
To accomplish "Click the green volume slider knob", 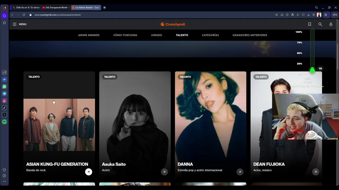I will (x=312, y=70).
